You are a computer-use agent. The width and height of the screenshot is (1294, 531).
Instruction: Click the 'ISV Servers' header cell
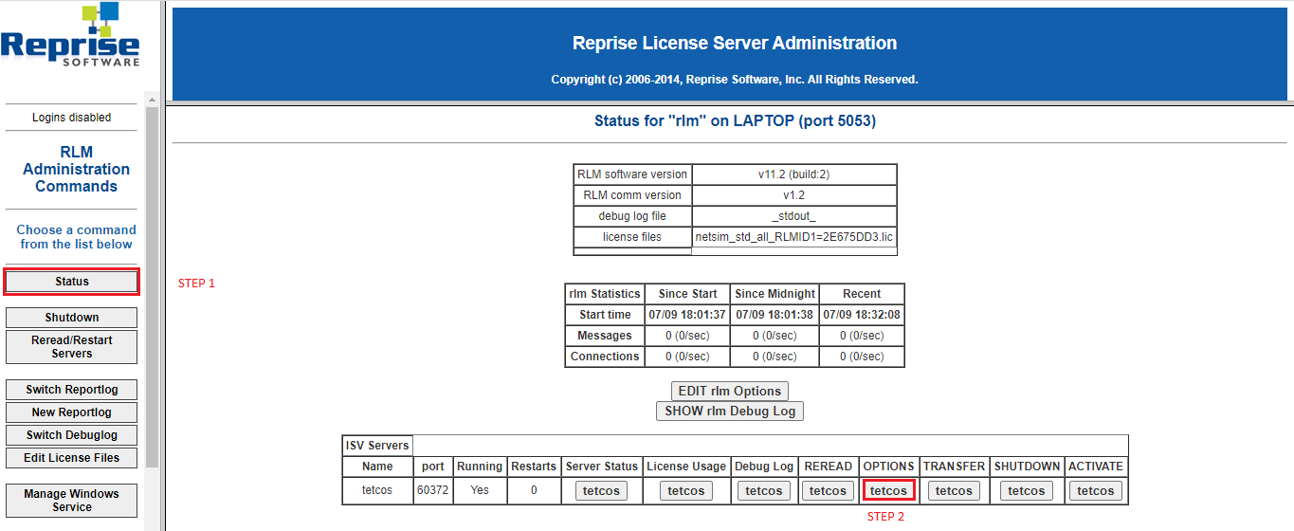377,446
